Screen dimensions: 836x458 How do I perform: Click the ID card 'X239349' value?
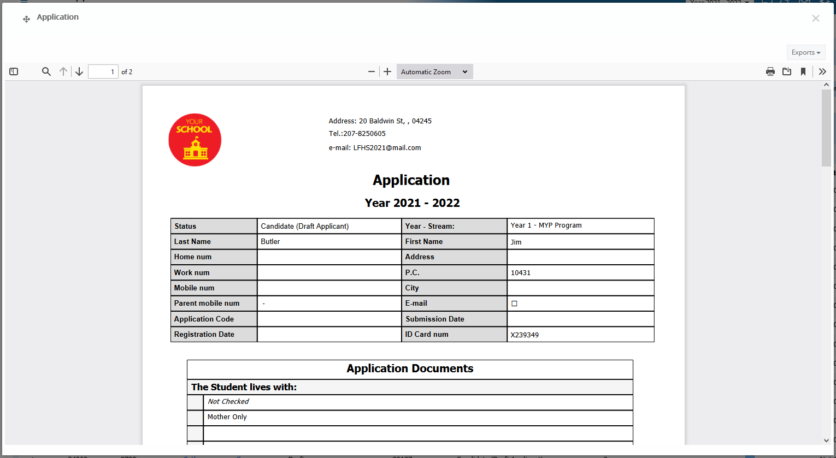(x=525, y=335)
